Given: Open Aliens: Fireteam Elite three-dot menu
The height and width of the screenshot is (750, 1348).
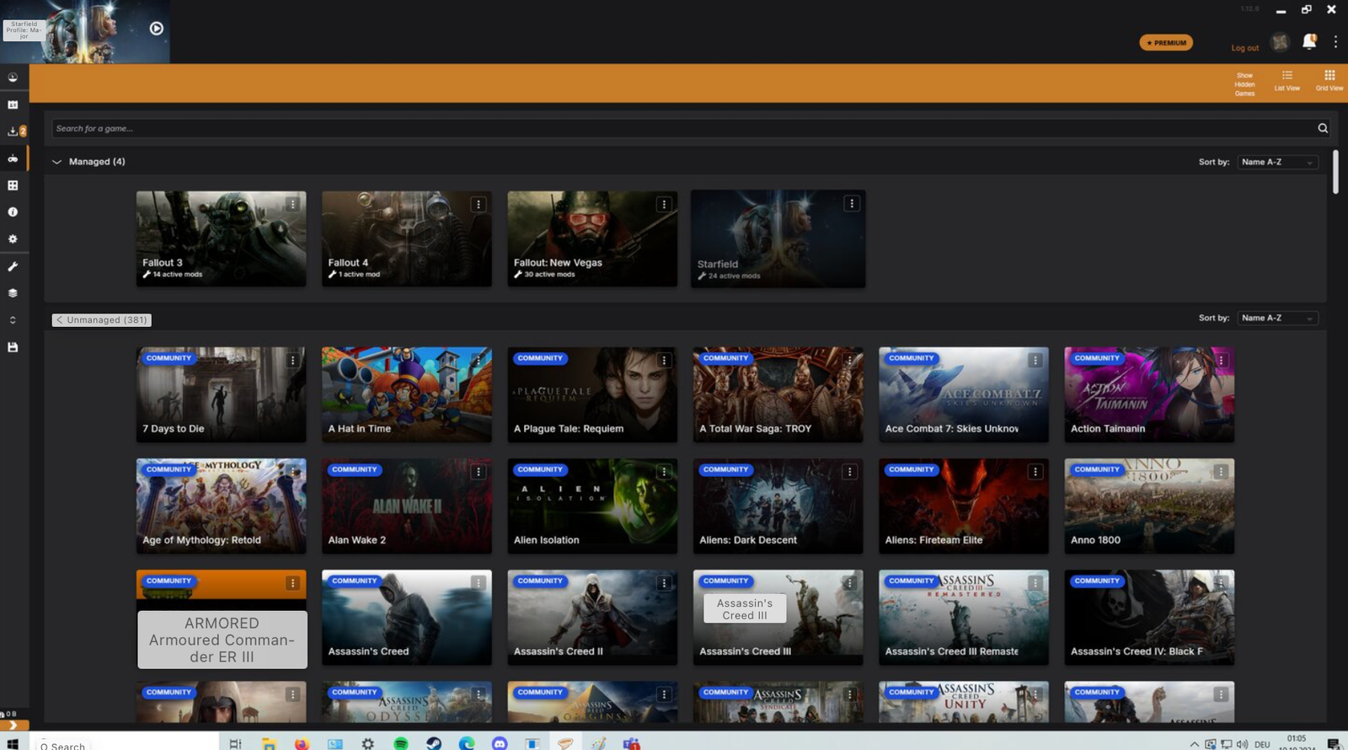Looking at the screenshot, I should (x=1035, y=472).
